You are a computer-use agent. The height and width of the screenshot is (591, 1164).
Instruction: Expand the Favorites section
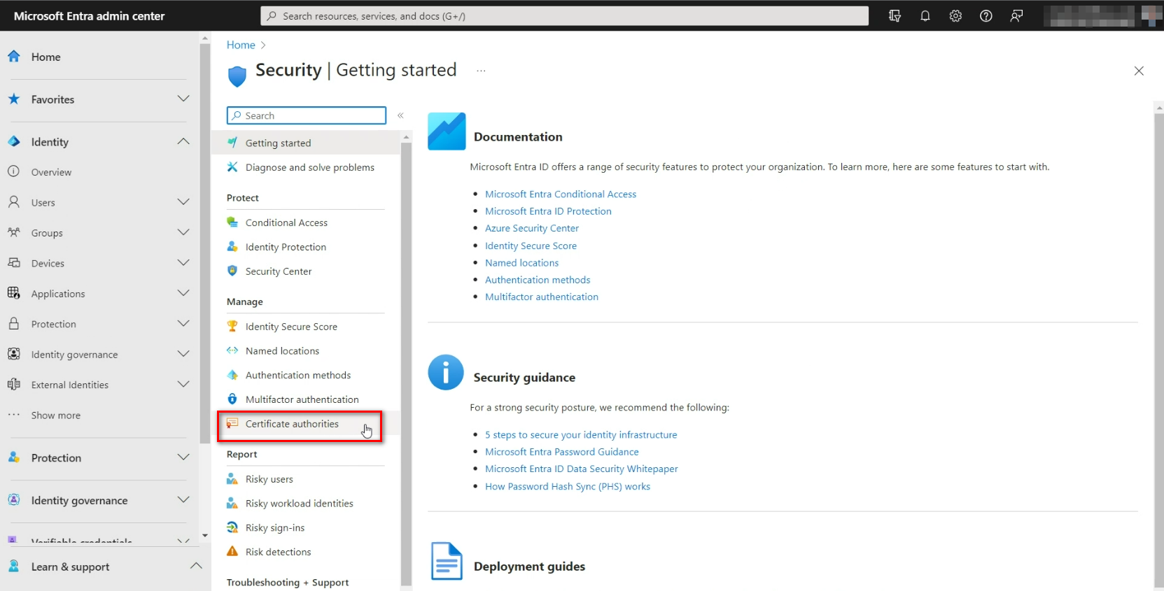pyautogui.click(x=183, y=99)
